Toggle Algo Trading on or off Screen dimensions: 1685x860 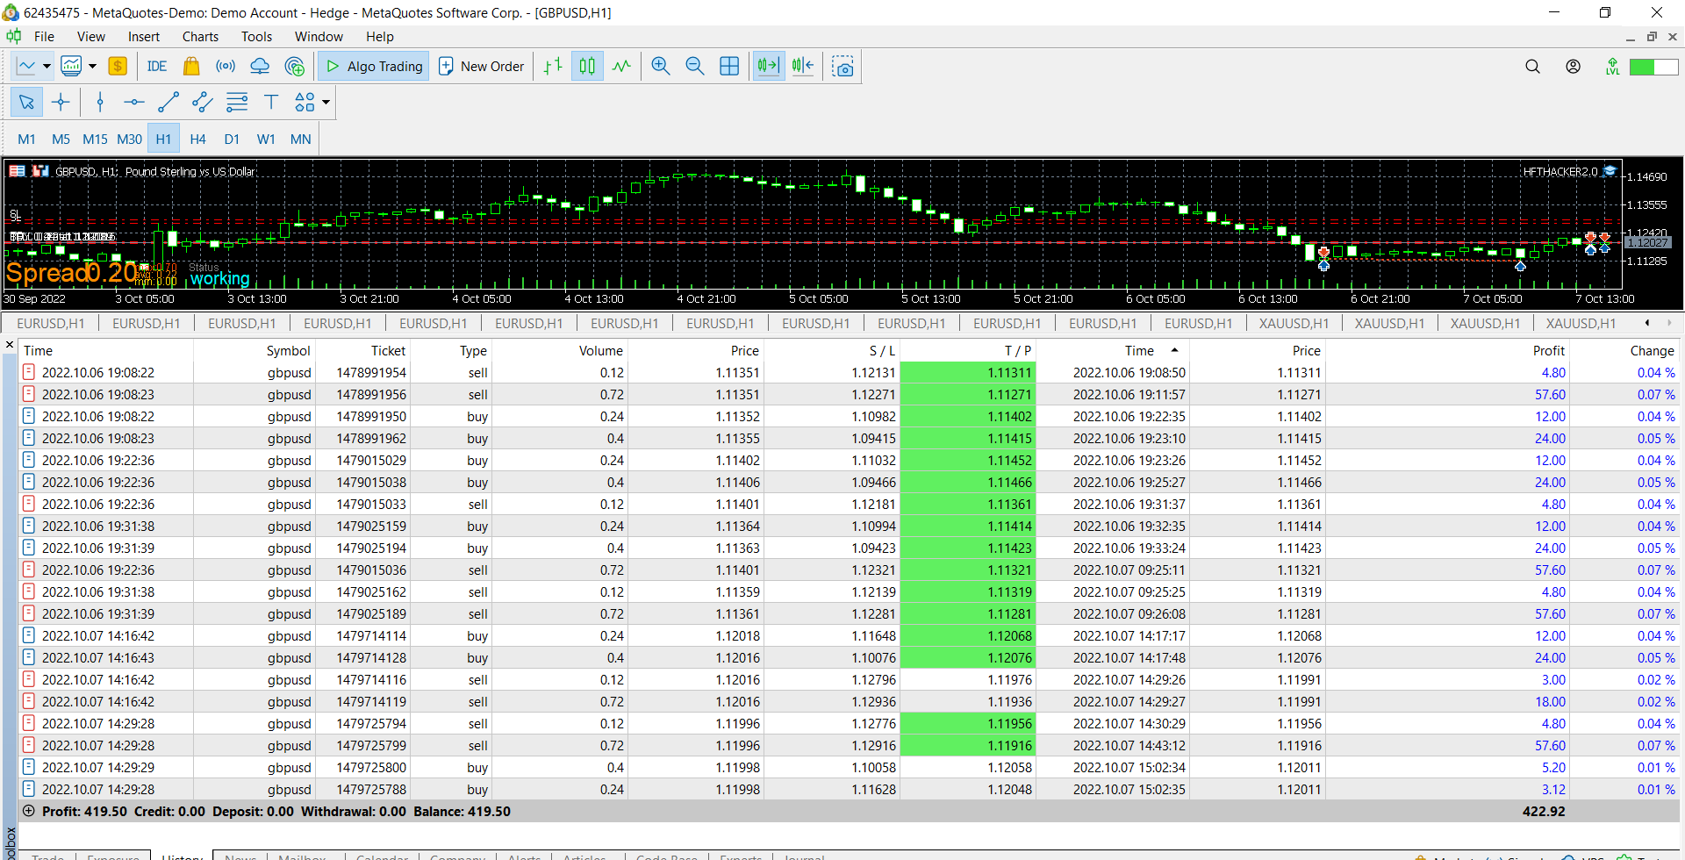click(x=375, y=67)
